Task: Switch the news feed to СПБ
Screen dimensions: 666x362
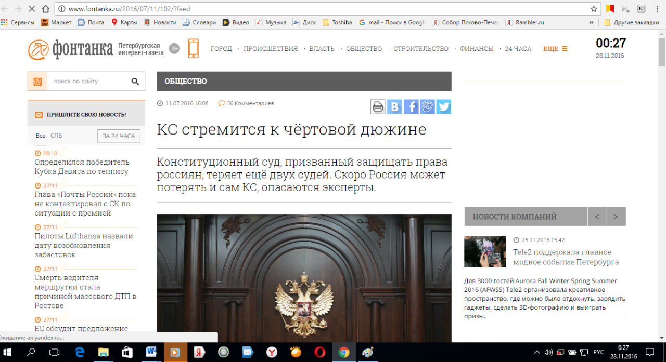Action: (x=56, y=136)
